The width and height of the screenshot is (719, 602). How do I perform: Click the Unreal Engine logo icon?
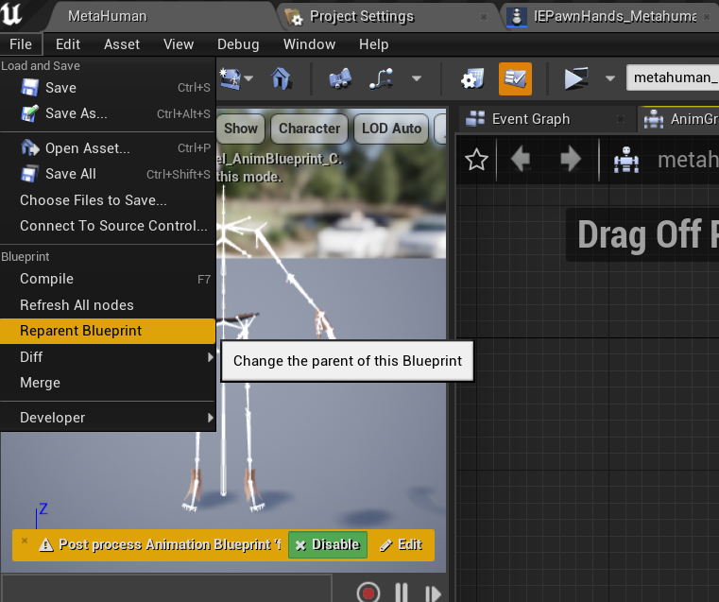point(11,14)
